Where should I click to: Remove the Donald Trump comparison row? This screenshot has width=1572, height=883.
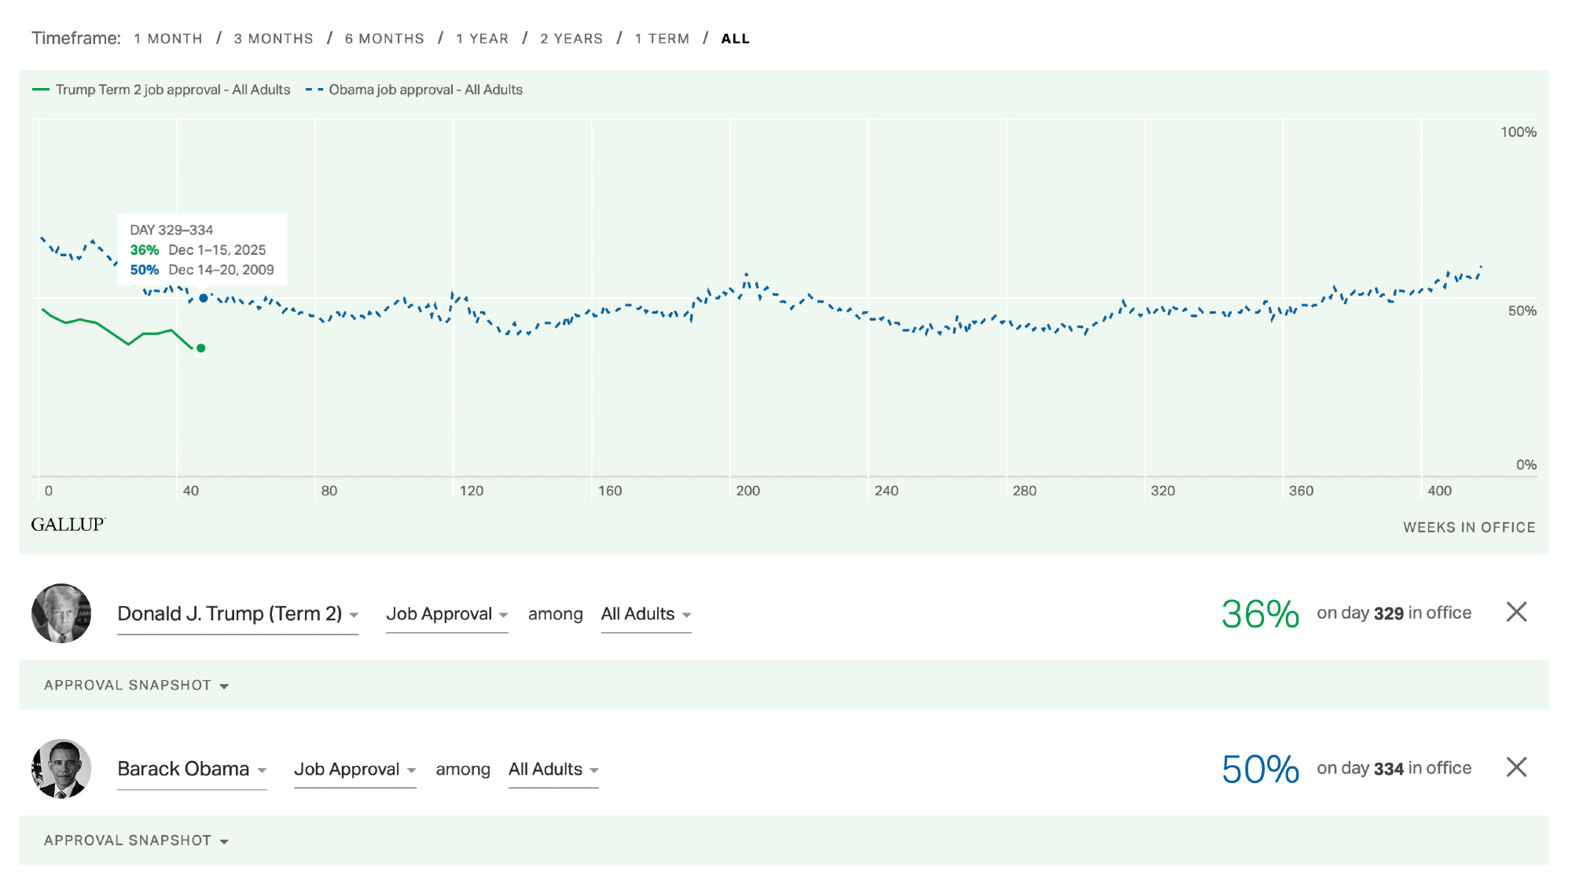(1516, 612)
